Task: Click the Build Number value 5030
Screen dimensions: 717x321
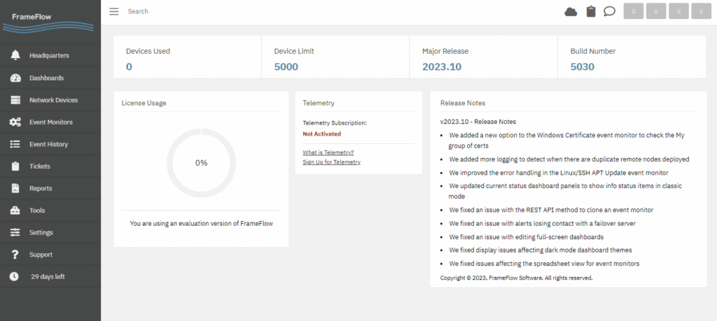Action: [x=583, y=66]
